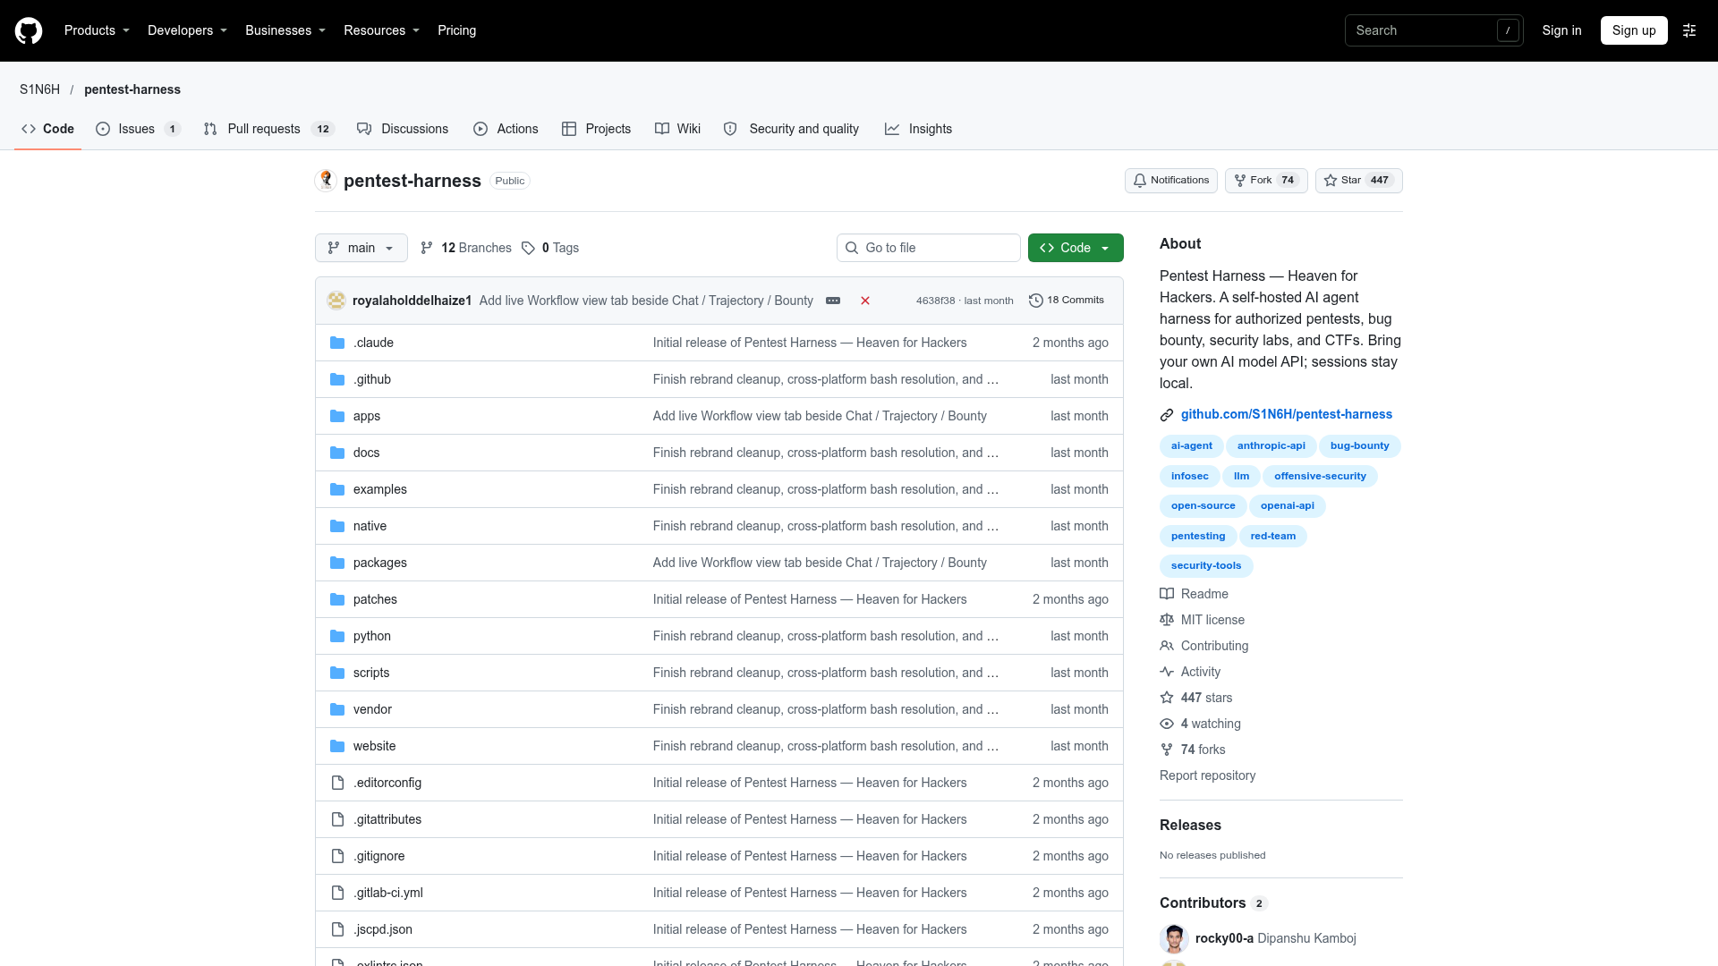Expand the Products menu

pos(97,30)
